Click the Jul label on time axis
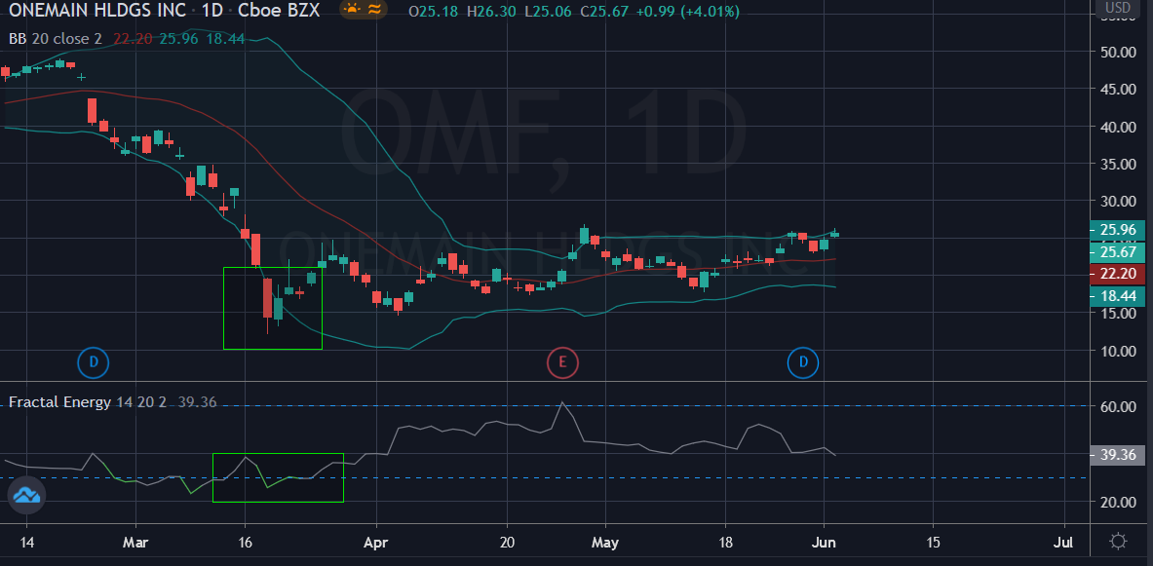 [1062, 544]
